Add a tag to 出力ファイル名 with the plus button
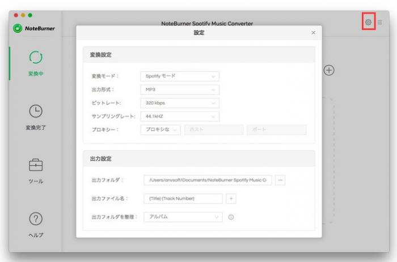This screenshot has width=397, height=262. point(231,199)
